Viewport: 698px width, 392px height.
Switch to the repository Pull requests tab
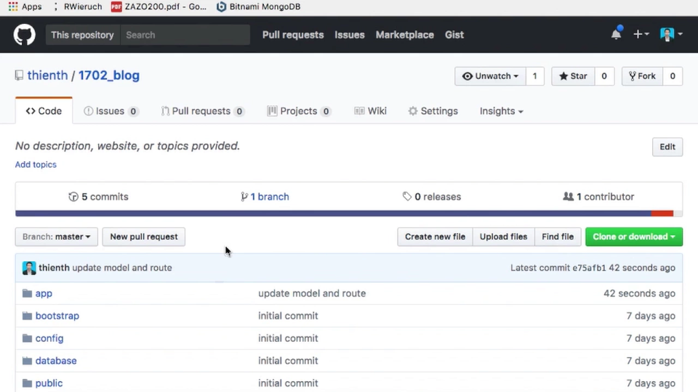(x=202, y=111)
